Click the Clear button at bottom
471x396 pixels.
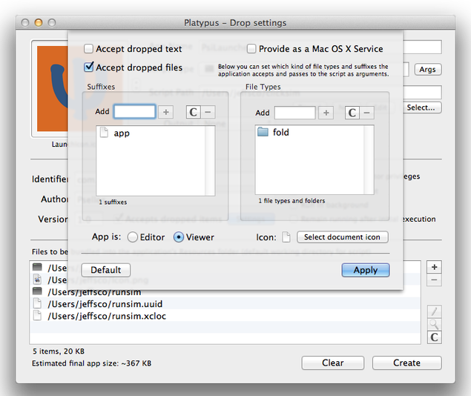(x=333, y=363)
